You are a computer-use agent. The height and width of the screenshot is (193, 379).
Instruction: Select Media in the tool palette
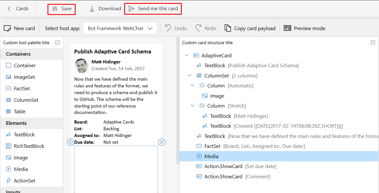[x=31, y=169]
